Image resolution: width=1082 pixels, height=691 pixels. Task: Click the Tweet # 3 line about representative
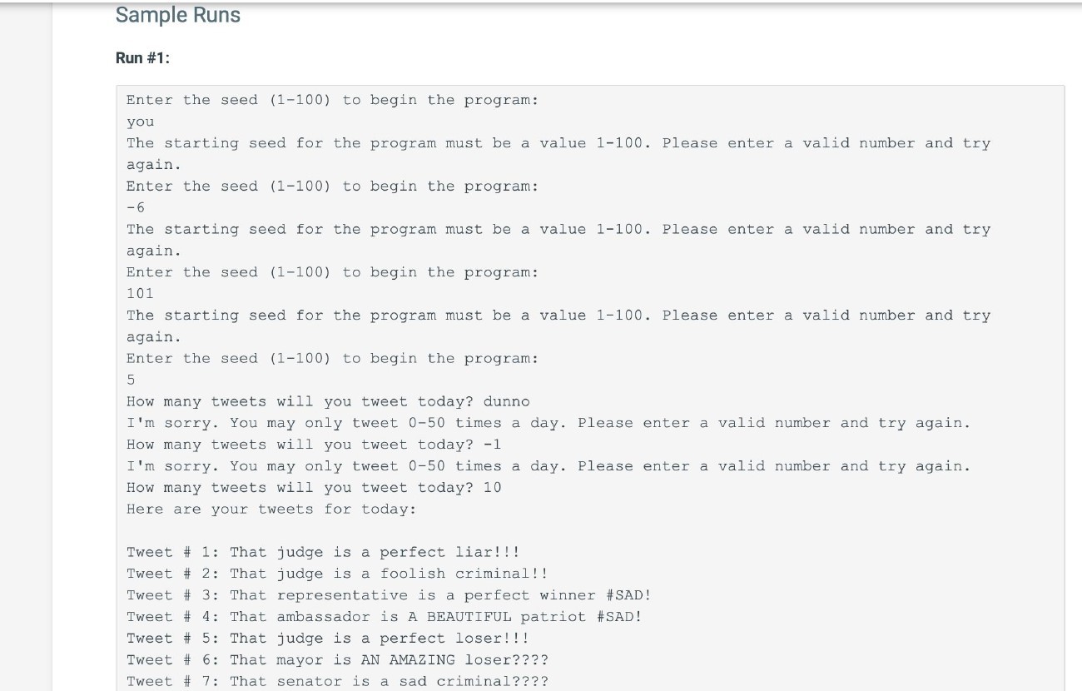pos(389,595)
